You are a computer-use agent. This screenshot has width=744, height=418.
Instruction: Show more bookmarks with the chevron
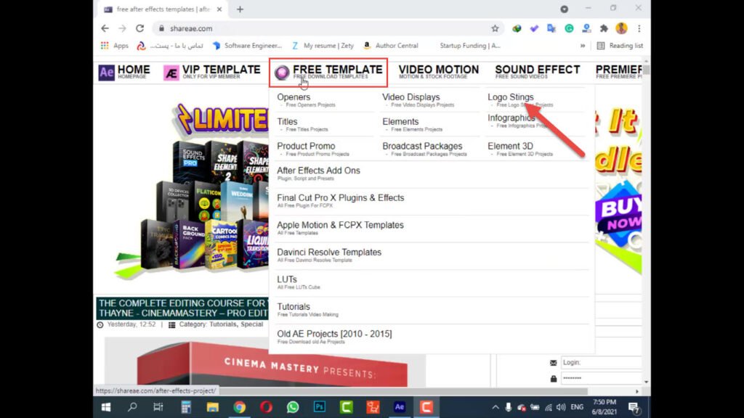tap(583, 46)
